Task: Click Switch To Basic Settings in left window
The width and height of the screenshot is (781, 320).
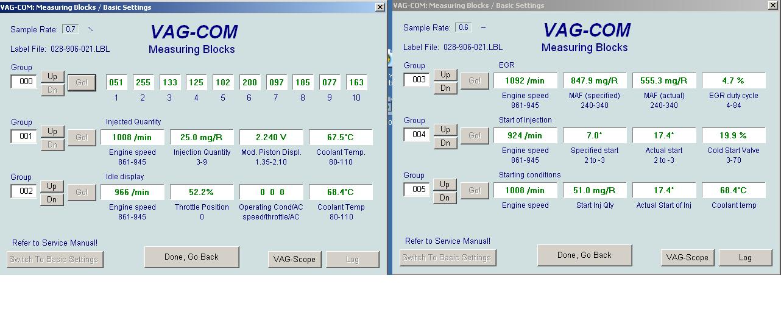Action: pyautogui.click(x=55, y=259)
